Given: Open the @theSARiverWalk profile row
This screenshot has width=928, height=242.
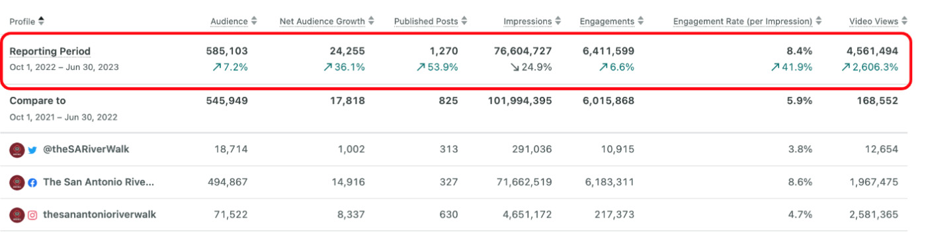Looking at the screenshot, I should click(86, 150).
